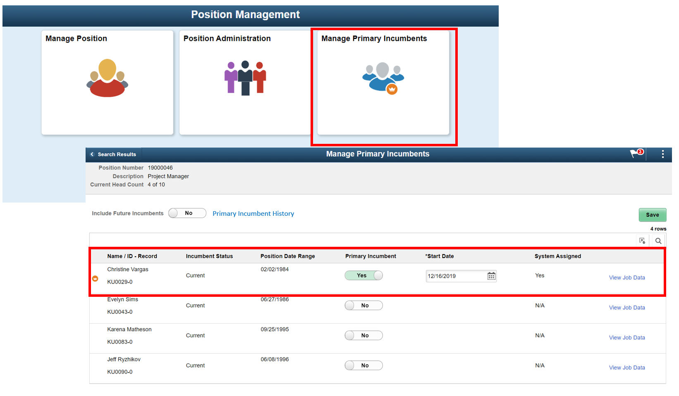Click the grid search magnifier icon

658,241
